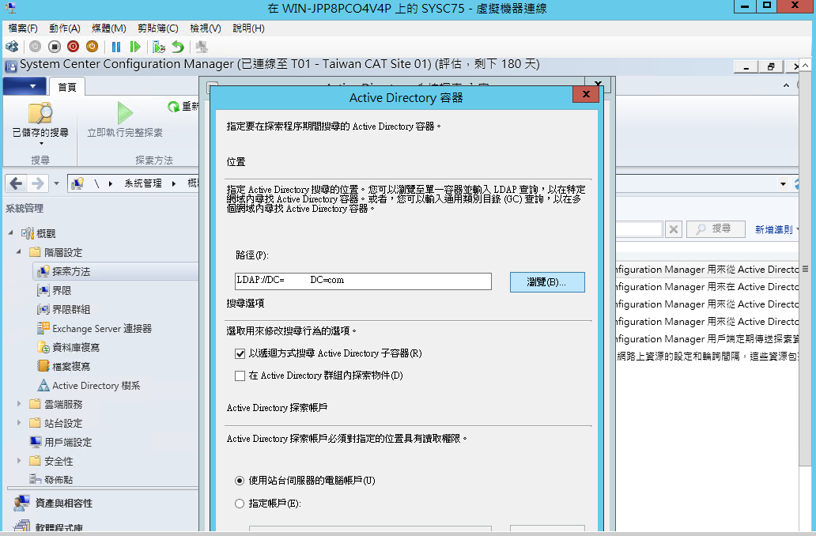
Task: Click the LDAP path input field
Action: tap(363, 281)
